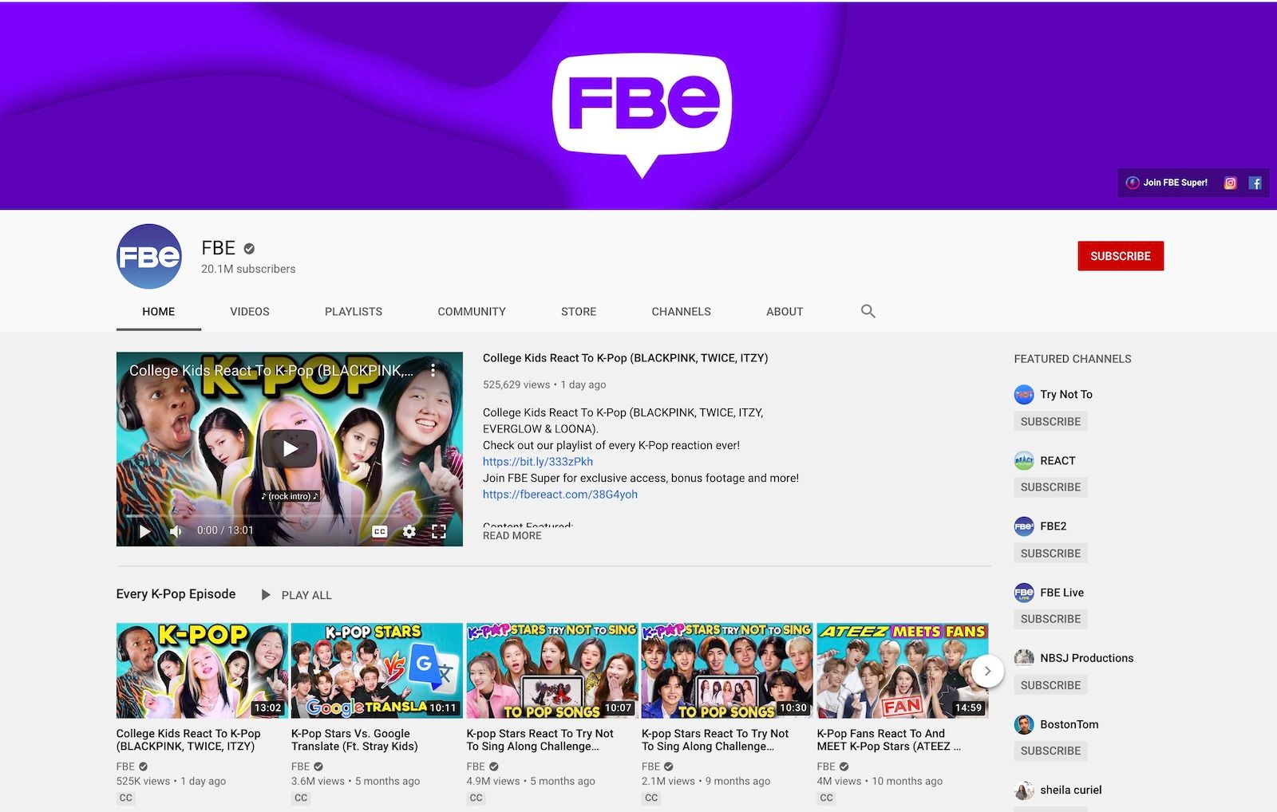Click the FBE Live channel icon
The width and height of the screenshot is (1277, 812).
click(x=1024, y=593)
